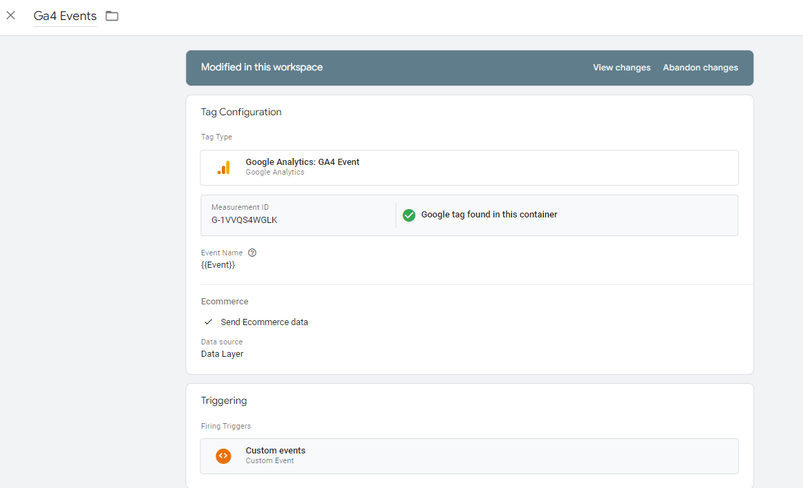Click the {{Event}} event name value
The image size is (803, 488).
tap(218, 265)
